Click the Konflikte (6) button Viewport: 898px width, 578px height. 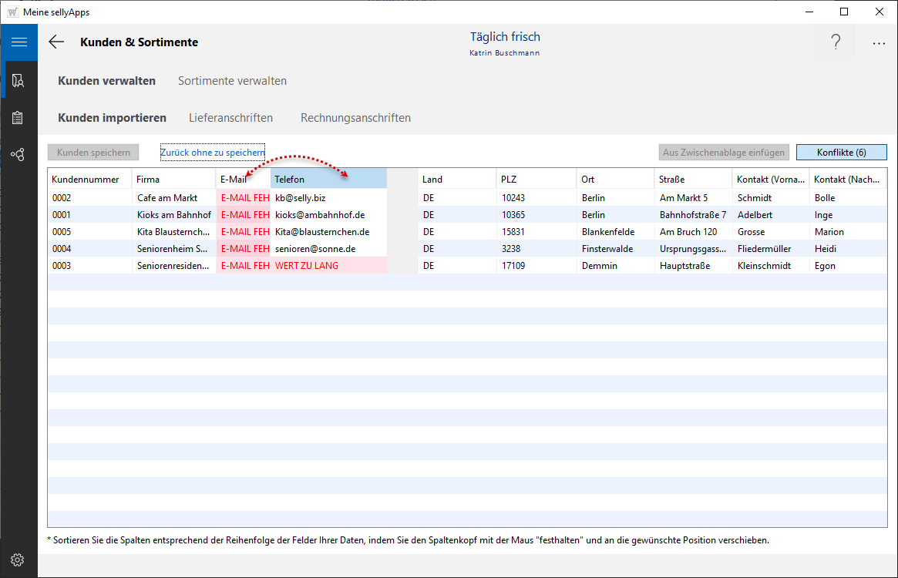(841, 153)
